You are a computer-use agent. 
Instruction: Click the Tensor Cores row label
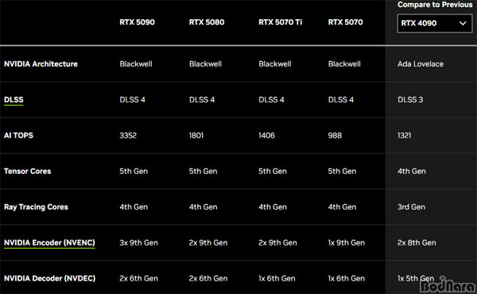[x=27, y=171]
